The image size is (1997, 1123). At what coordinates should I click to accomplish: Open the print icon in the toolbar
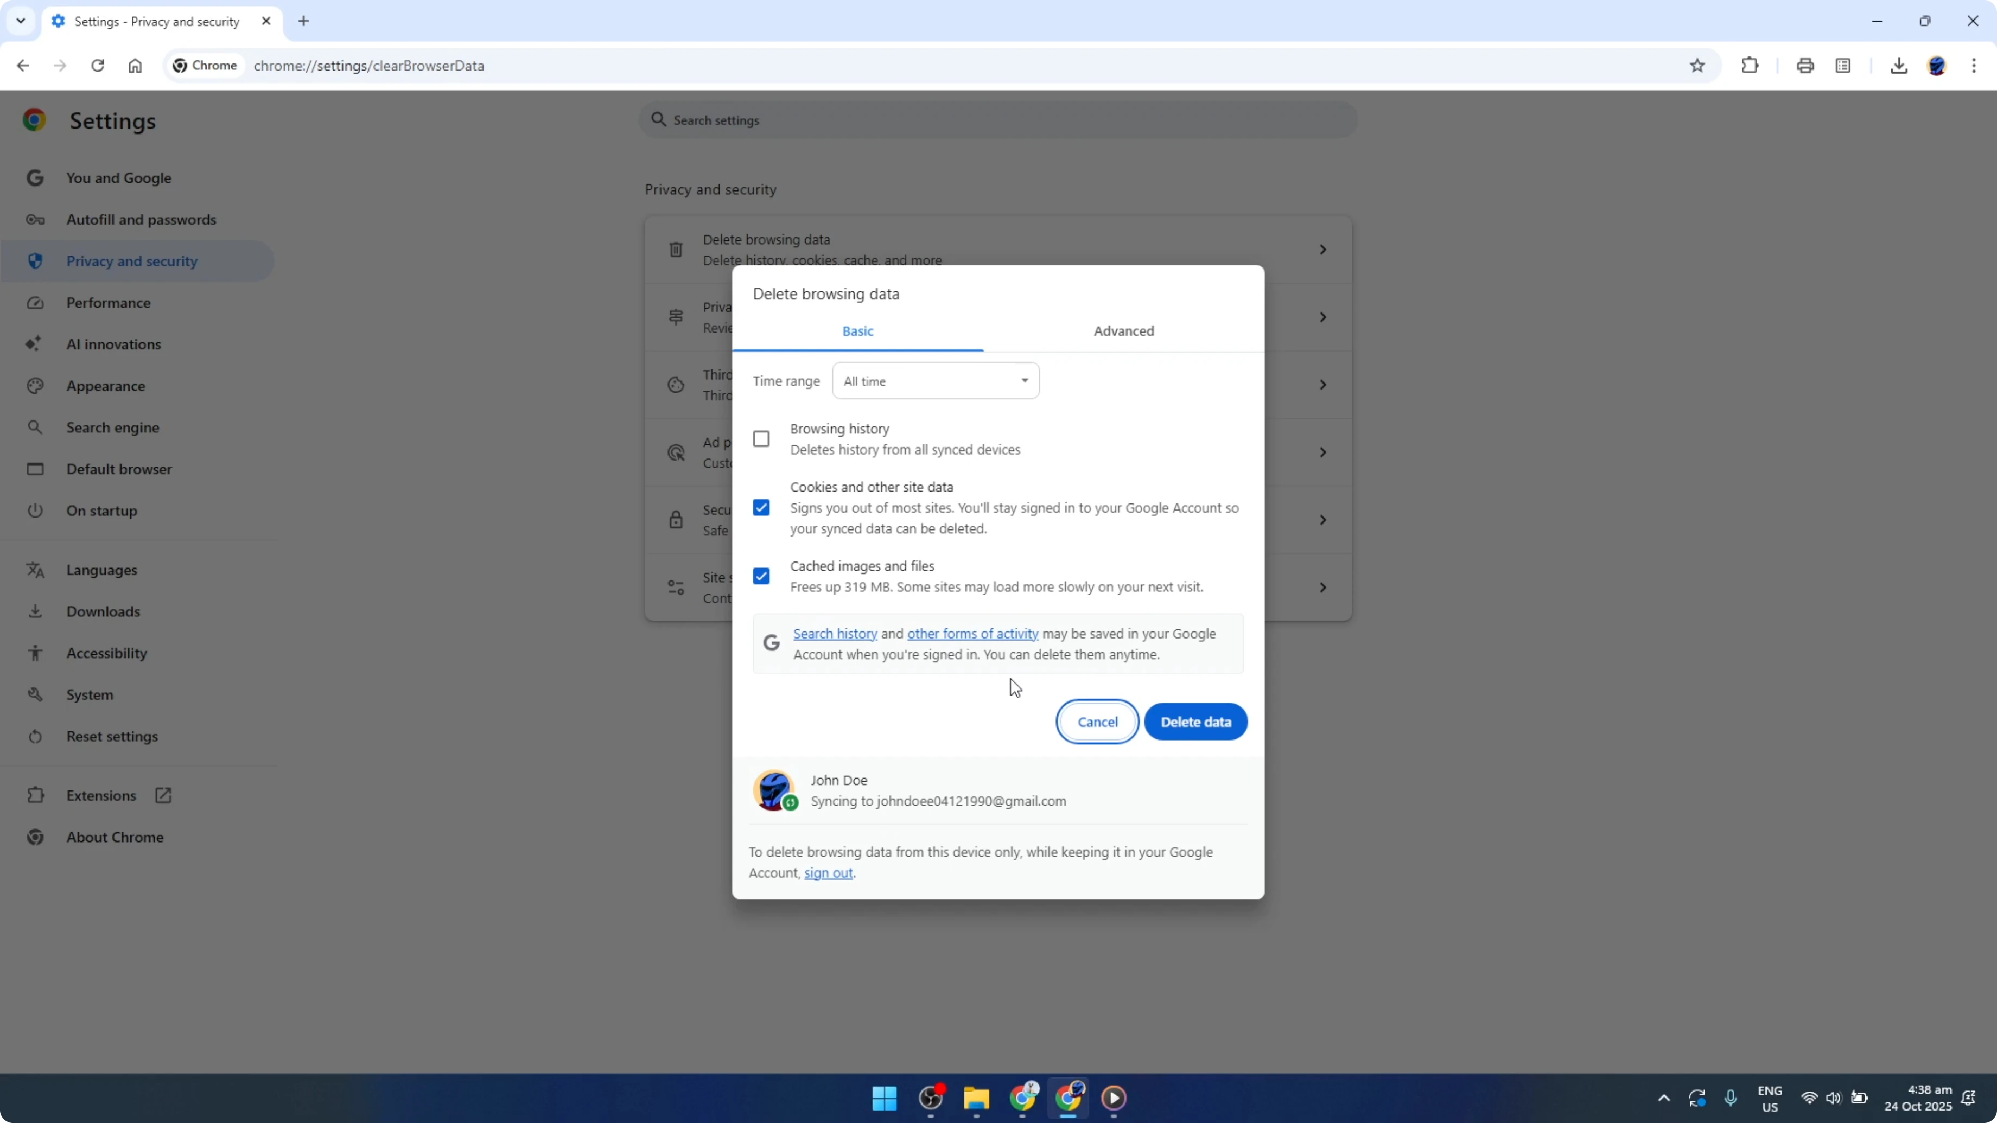pos(1805,65)
